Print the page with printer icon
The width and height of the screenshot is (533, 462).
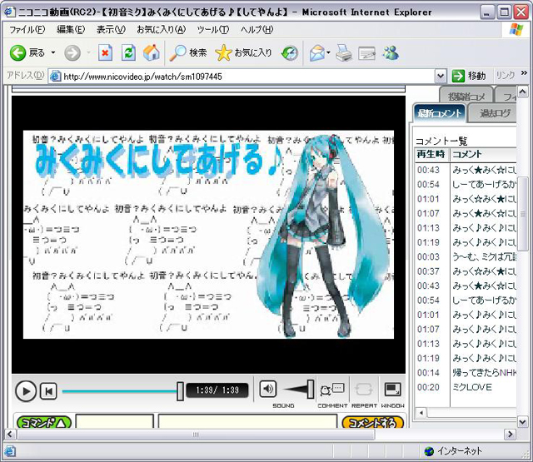point(345,52)
